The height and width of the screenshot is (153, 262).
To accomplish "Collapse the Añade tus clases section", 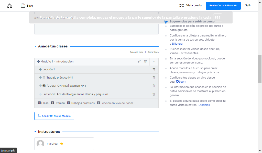I will [35, 46].
